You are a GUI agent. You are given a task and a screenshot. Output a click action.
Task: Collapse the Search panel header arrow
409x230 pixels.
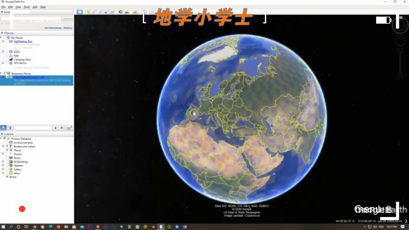tap(2, 12)
